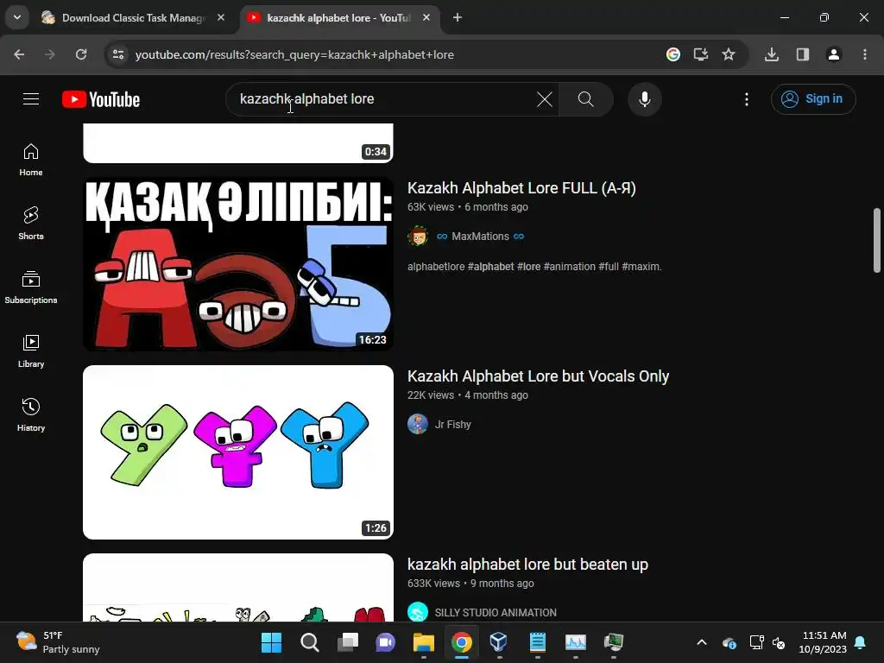Open History in sidebar
Image resolution: width=884 pixels, height=663 pixels.
click(31, 415)
